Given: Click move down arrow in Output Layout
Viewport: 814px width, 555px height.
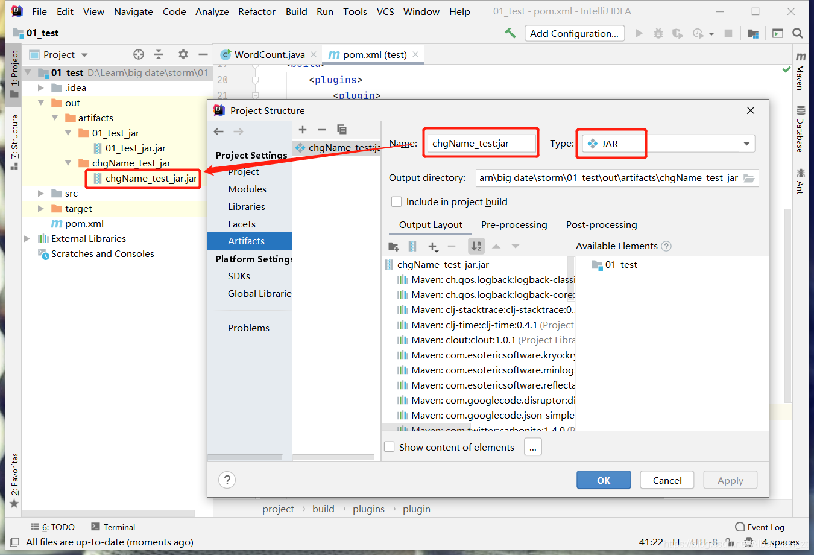Looking at the screenshot, I should click(516, 246).
